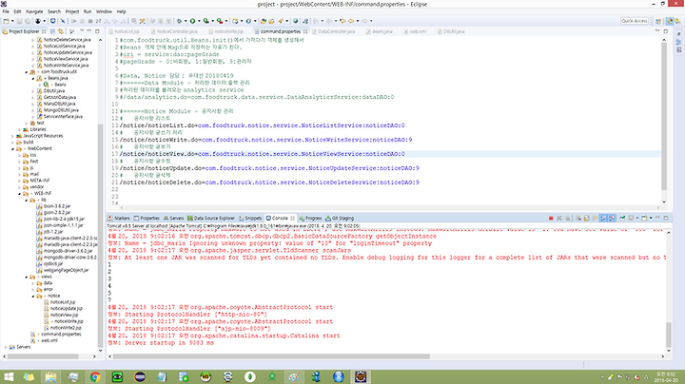Open the Project menu

pos(72,11)
